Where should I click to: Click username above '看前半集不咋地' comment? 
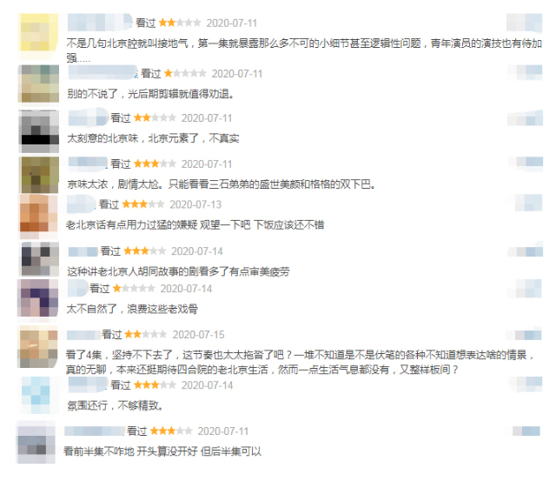click(95, 431)
